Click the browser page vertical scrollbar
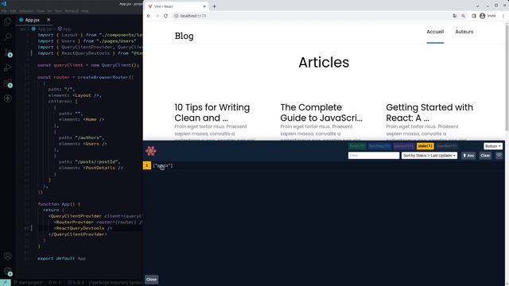Screen dimensions: 509x286 coord(507,78)
